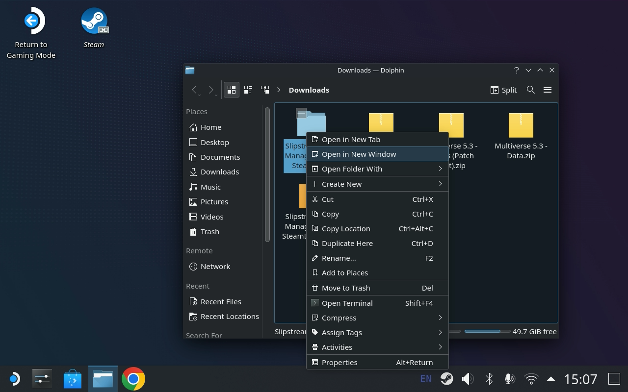Expand Activities submenu
The width and height of the screenshot is (628, 392).
[377, 347]
